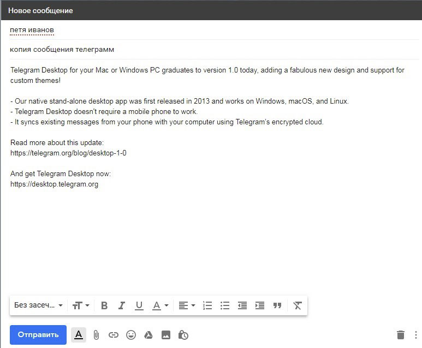Insert a numbered list
The height and width of the screenshot is (348, 422).
[207, 305]
